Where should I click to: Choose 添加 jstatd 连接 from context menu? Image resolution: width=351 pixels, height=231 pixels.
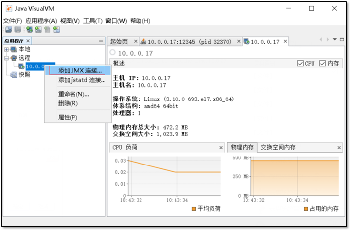[81, 80]
